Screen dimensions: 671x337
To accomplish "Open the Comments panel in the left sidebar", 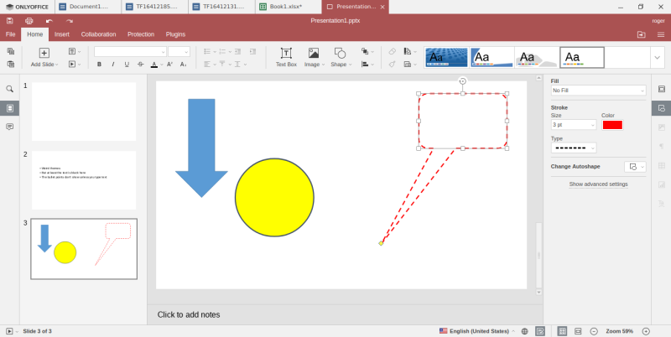I will click(x=10, y=127).
